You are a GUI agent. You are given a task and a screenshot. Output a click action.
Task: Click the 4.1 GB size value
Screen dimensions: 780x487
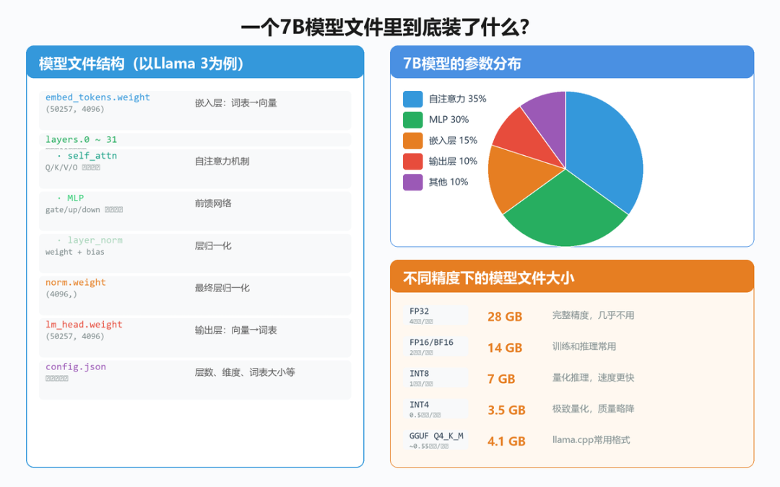pos(506,442)
